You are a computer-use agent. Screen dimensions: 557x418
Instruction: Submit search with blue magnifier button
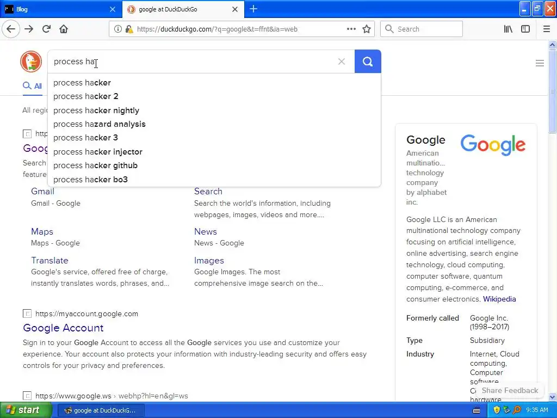pos(368,62)
